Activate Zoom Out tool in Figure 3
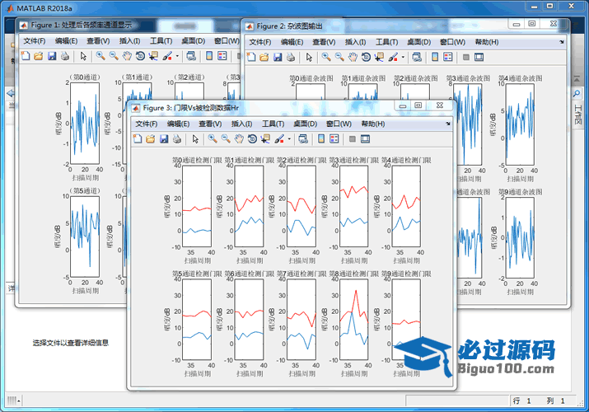This screenshot has height=412, width=589. coord(226,139)
